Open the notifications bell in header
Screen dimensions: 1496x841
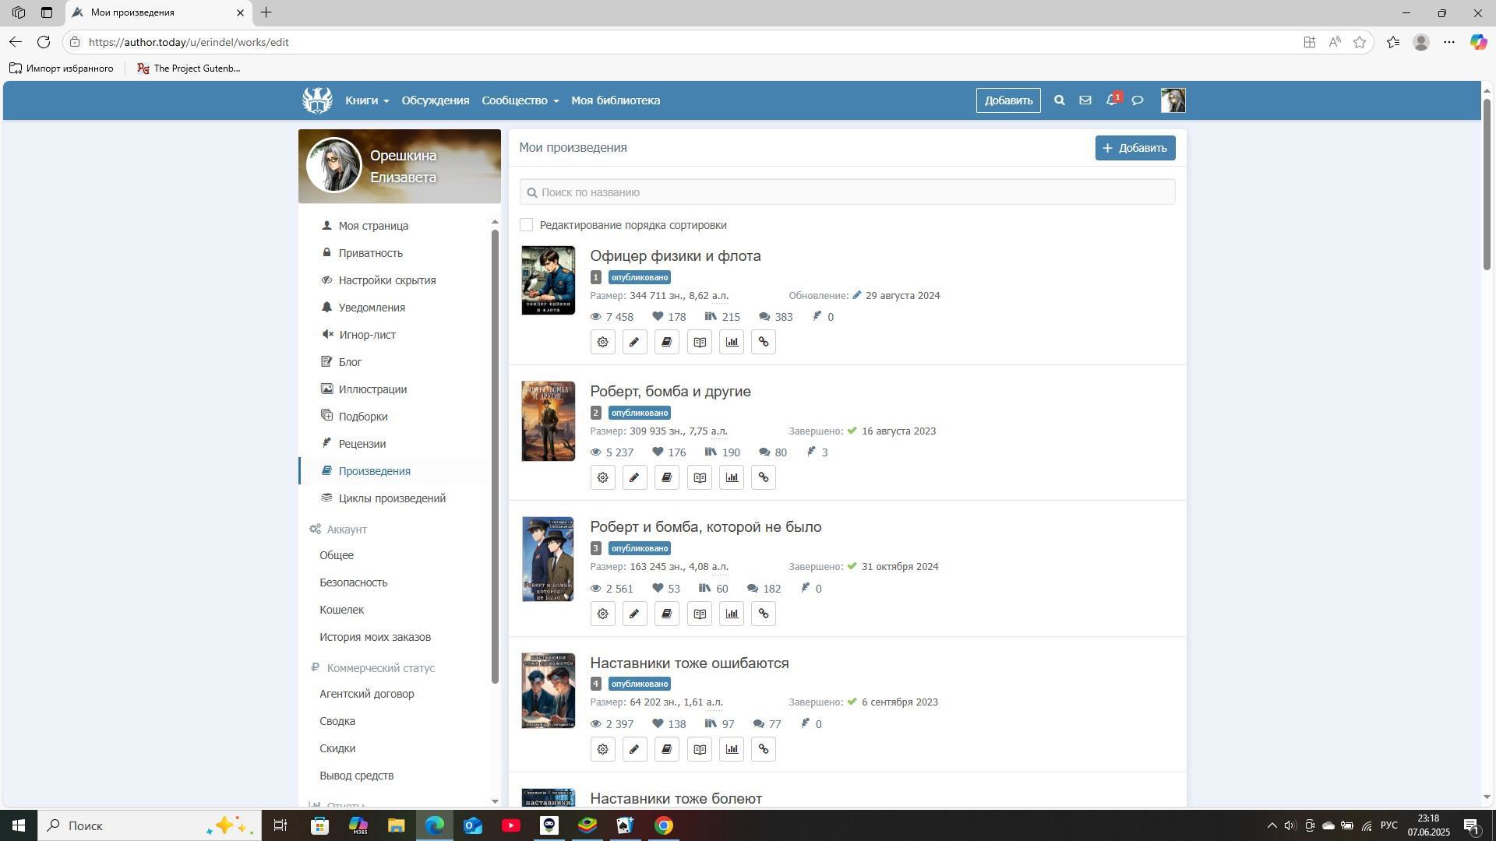[1112, 100]
